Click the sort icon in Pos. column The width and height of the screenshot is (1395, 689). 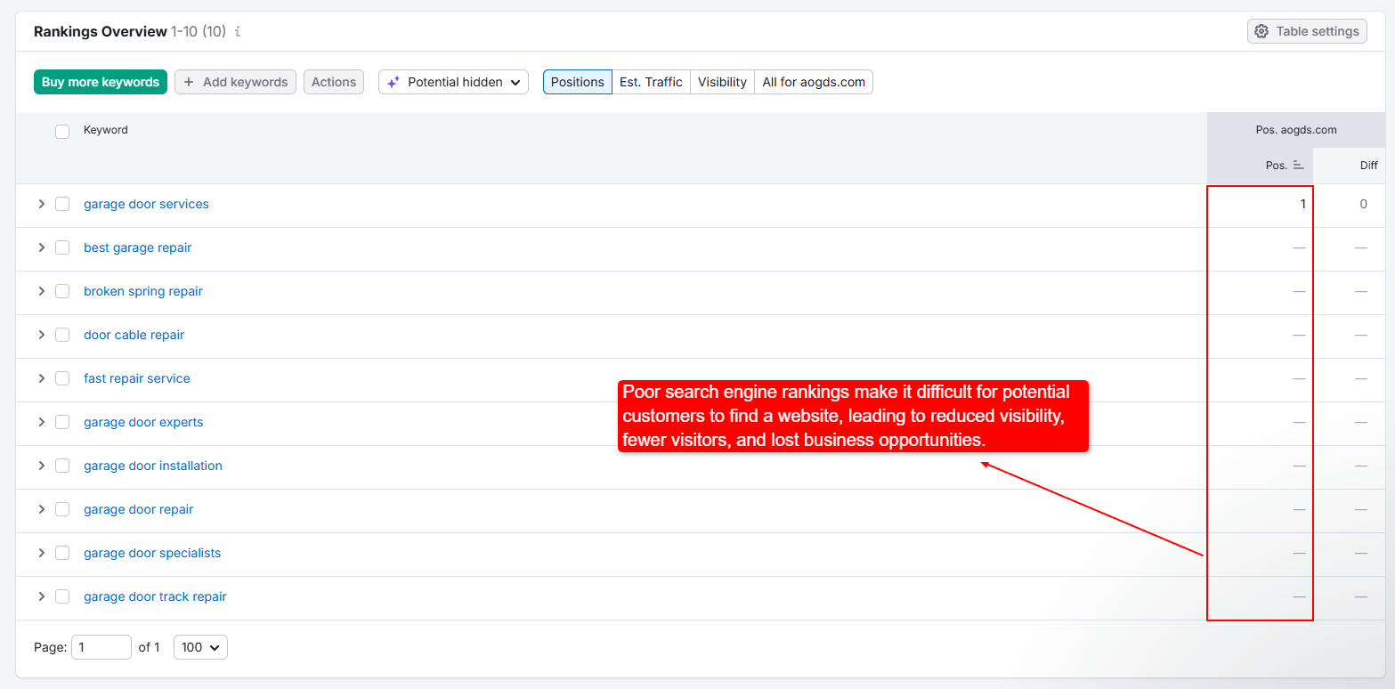click(1298, 166)
